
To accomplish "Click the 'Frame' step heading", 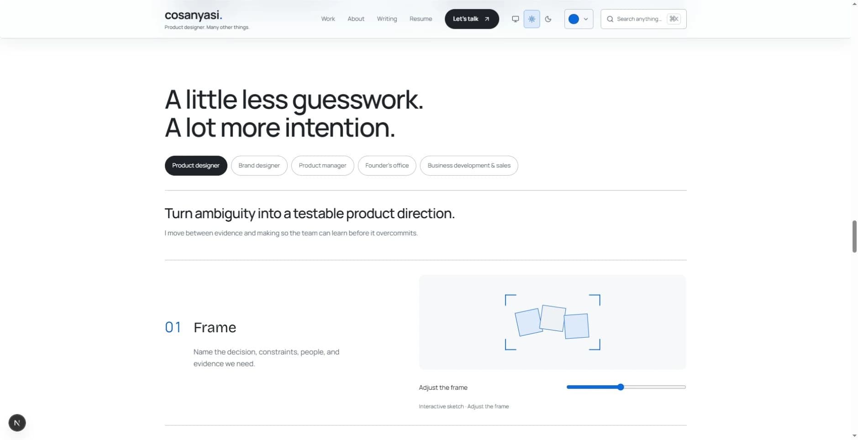I will (x=215, y=327).
